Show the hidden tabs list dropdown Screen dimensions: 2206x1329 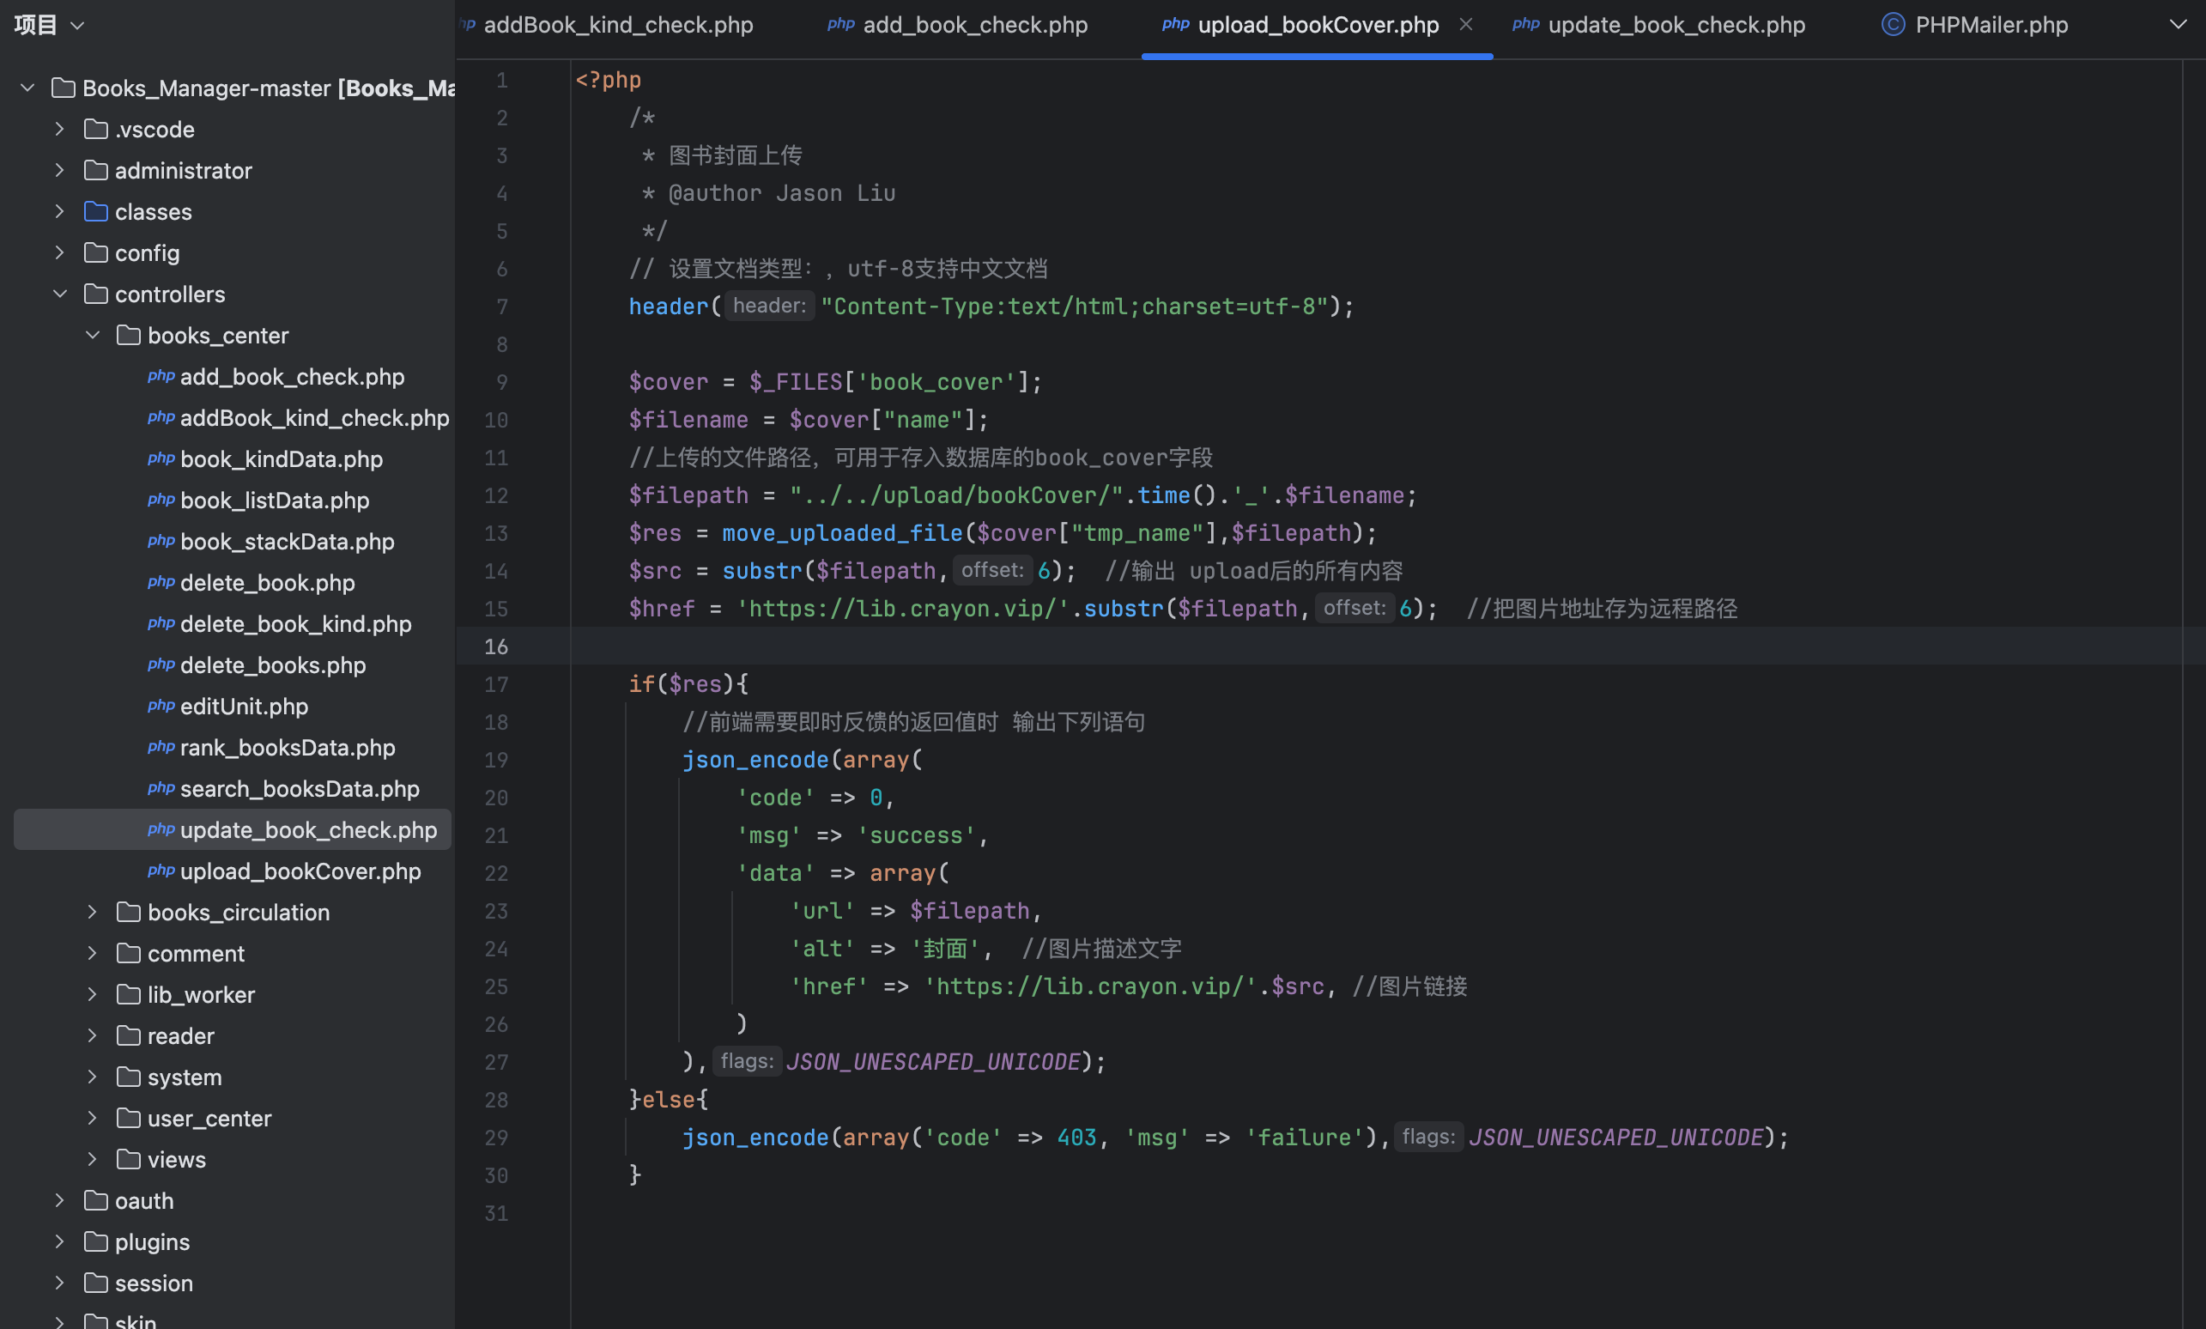[x=2178, y=25]
